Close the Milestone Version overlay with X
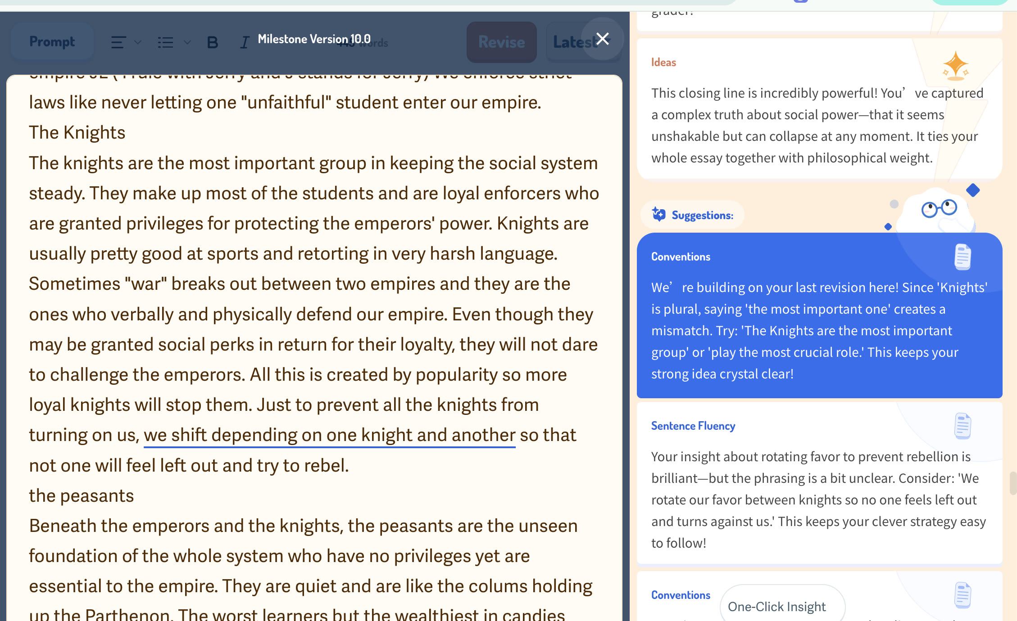 click(x=603, y=39)
